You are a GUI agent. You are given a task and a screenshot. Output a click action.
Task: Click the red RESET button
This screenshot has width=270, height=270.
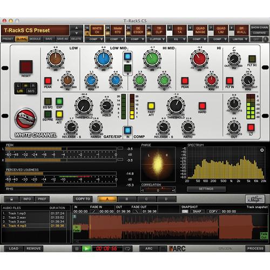[x=26, y=67]
